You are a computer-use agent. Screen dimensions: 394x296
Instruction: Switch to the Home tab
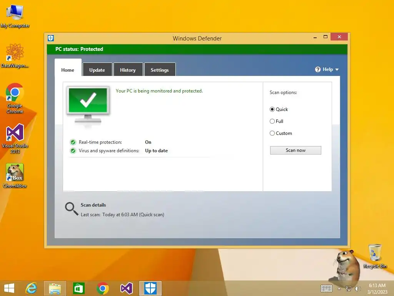68,68
